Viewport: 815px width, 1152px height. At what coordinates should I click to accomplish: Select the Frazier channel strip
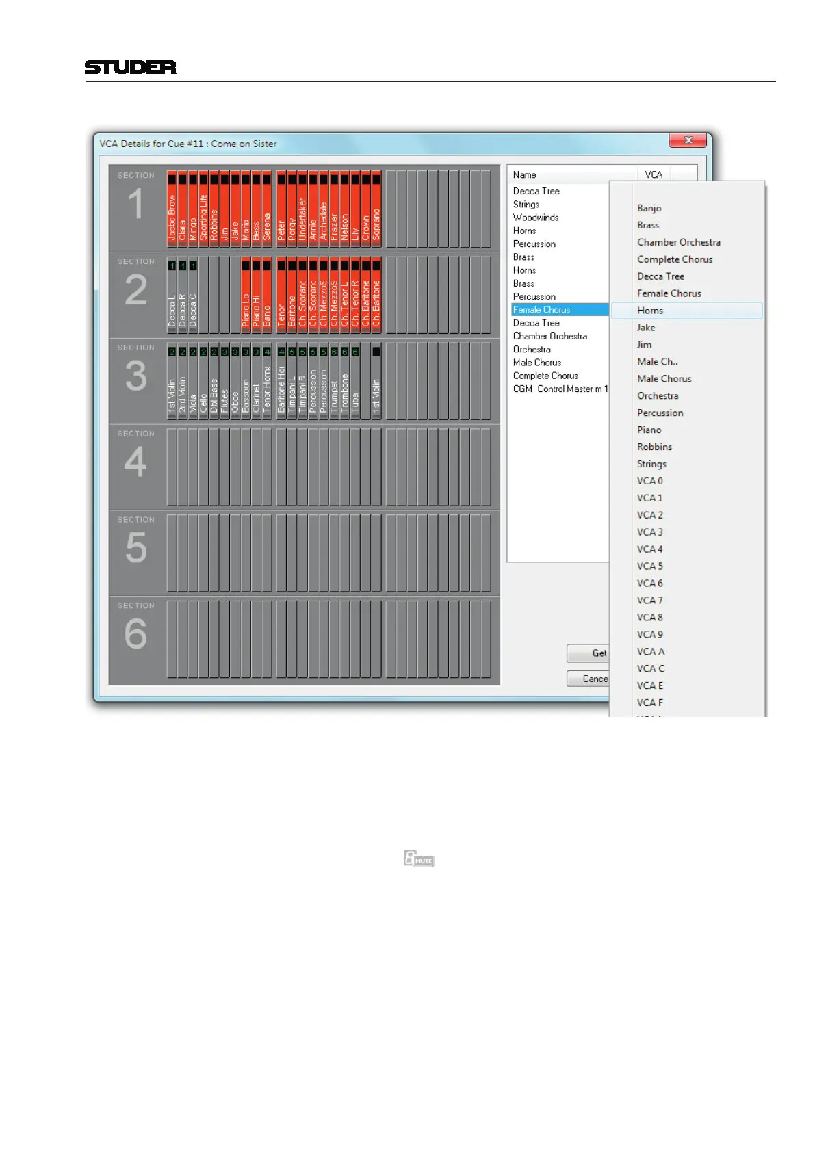(334, 209)
